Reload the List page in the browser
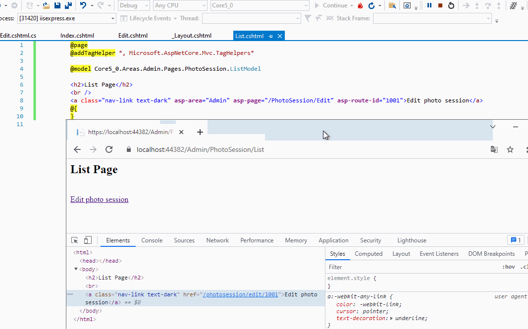Image resolution: width=528 pixels, height=329 pixels. click(x=109, y=149)
